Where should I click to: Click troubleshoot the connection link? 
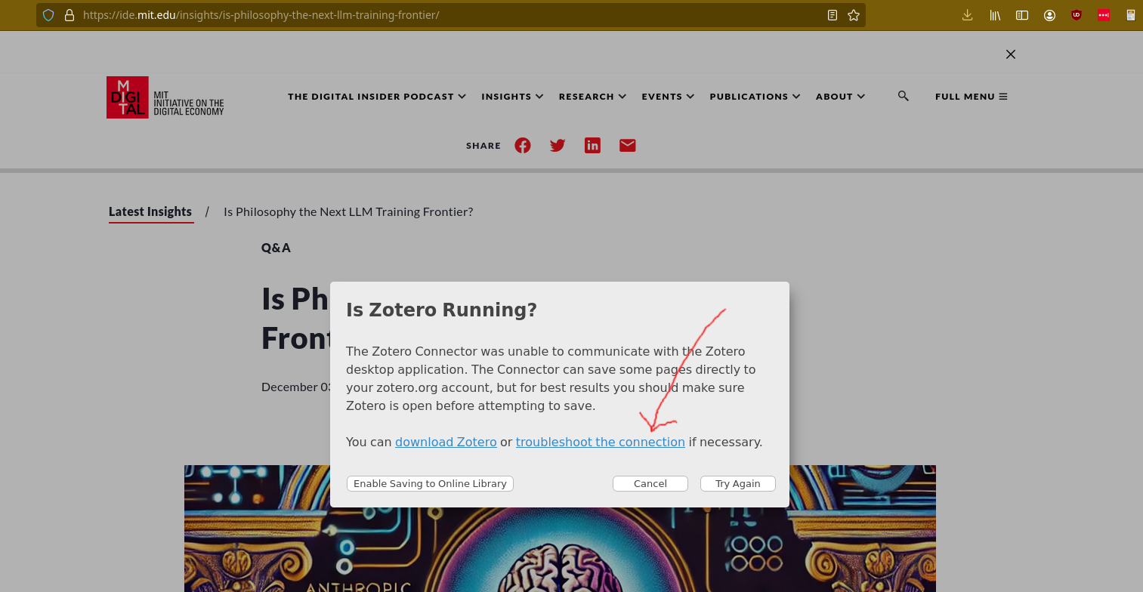tap(601, 442)
